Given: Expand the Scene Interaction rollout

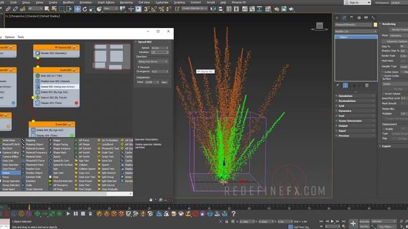Looking at the screenshot, I should click(355, 121).
